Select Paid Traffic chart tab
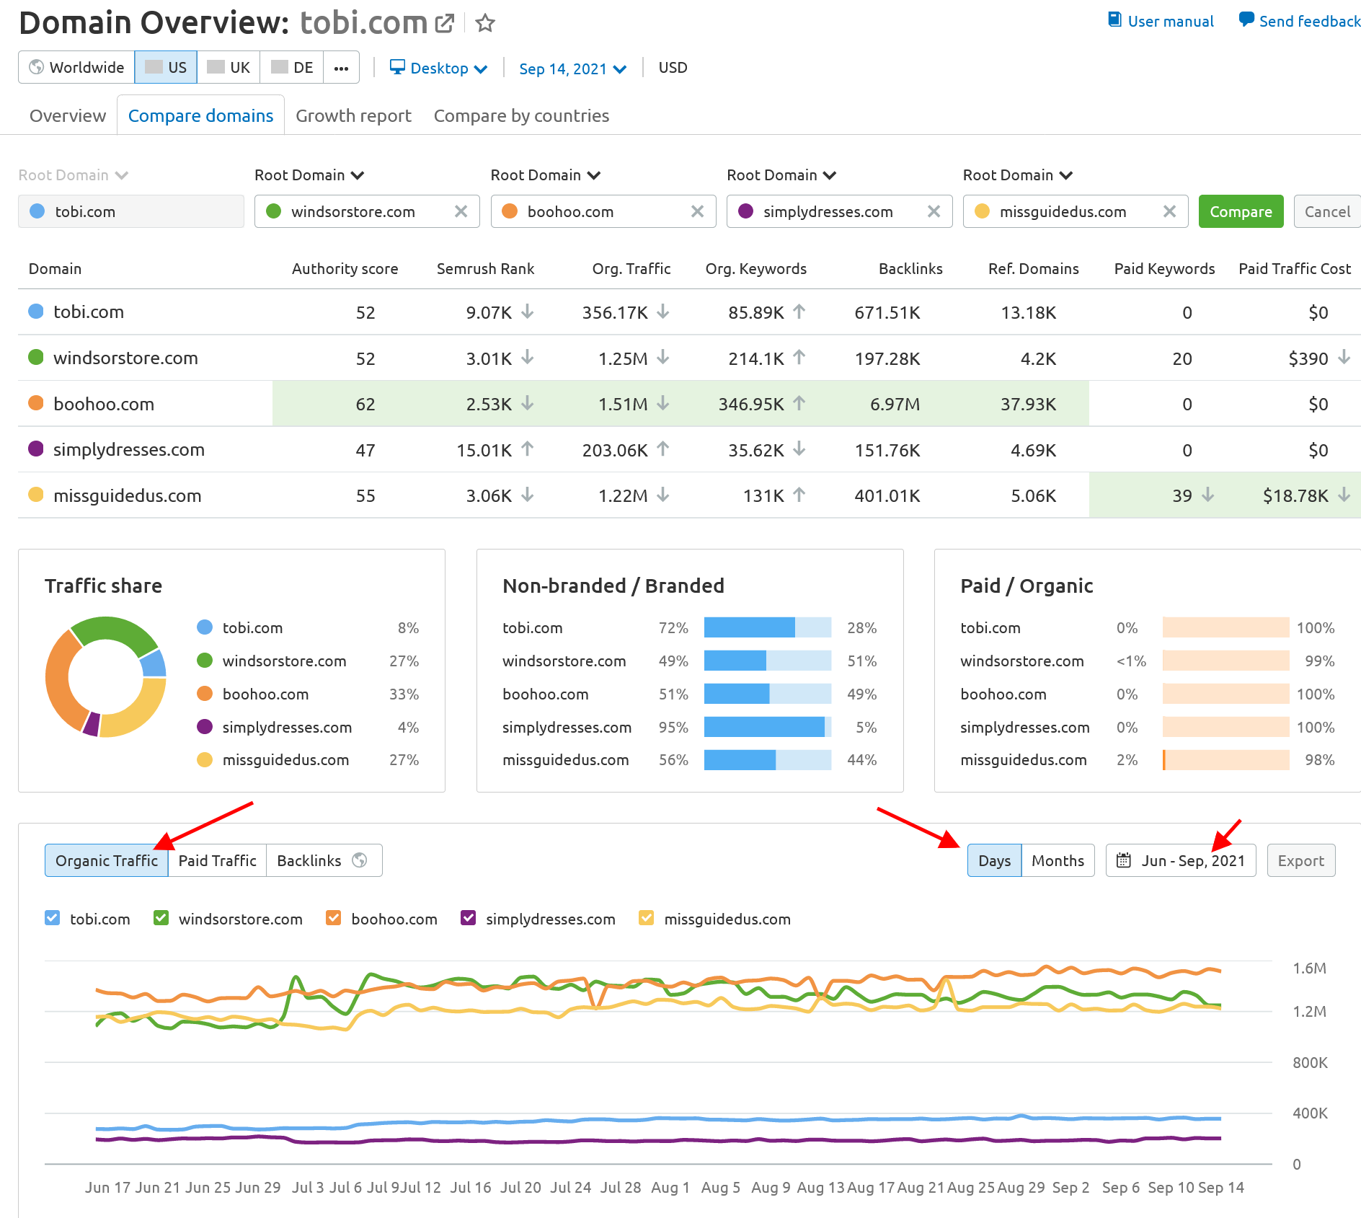1361x1218 pixels. pyautogui.click(x=217, y=860)
